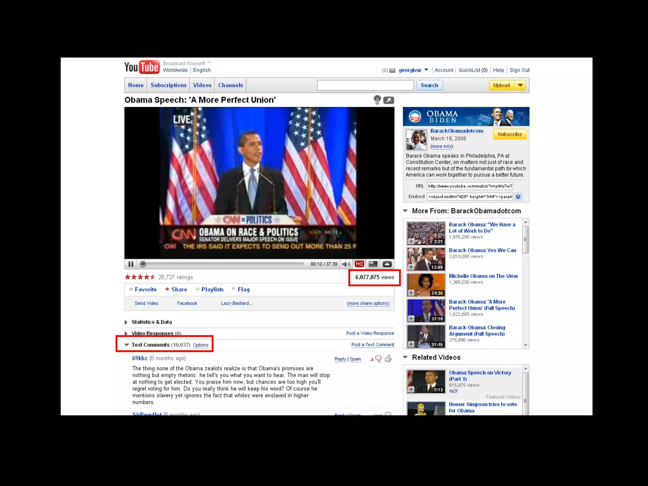
Task: Mute the video volume icon
Action: [x=346, y=264]
